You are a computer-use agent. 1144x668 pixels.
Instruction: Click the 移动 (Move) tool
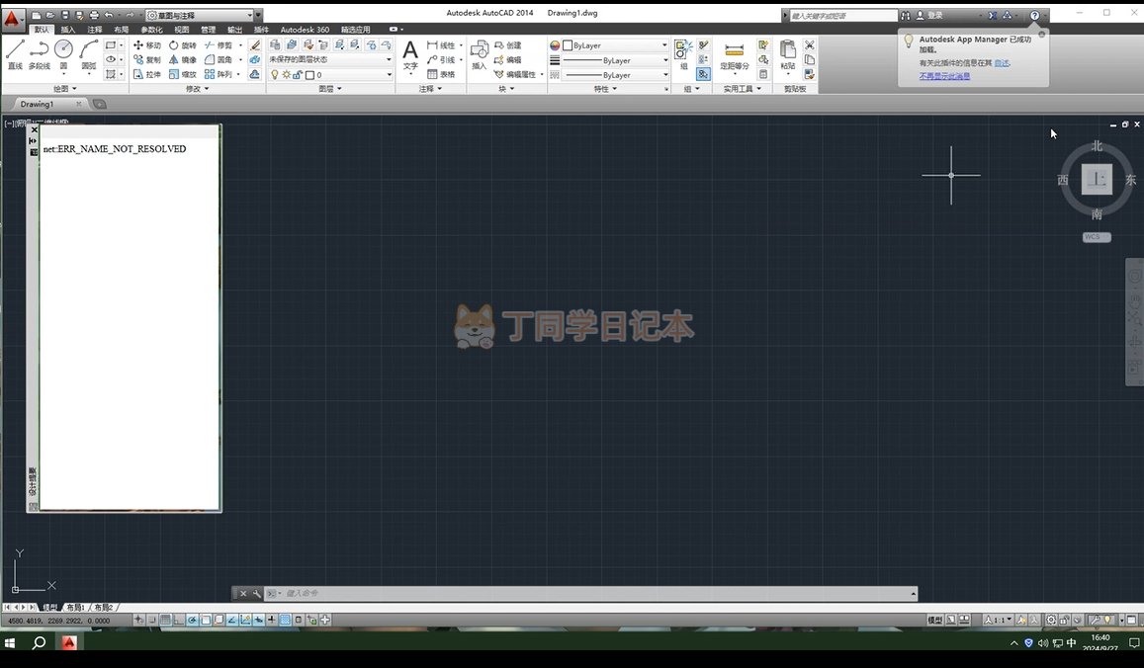point(146,45)
